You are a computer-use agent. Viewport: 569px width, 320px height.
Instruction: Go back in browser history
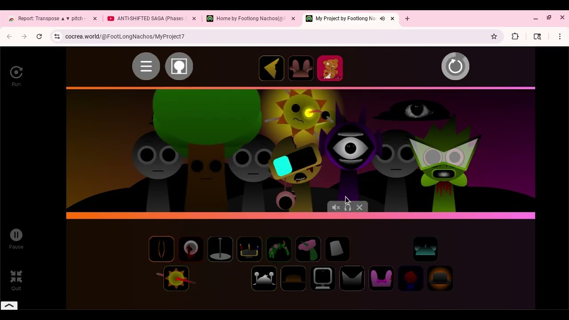(x=9, y=36)
